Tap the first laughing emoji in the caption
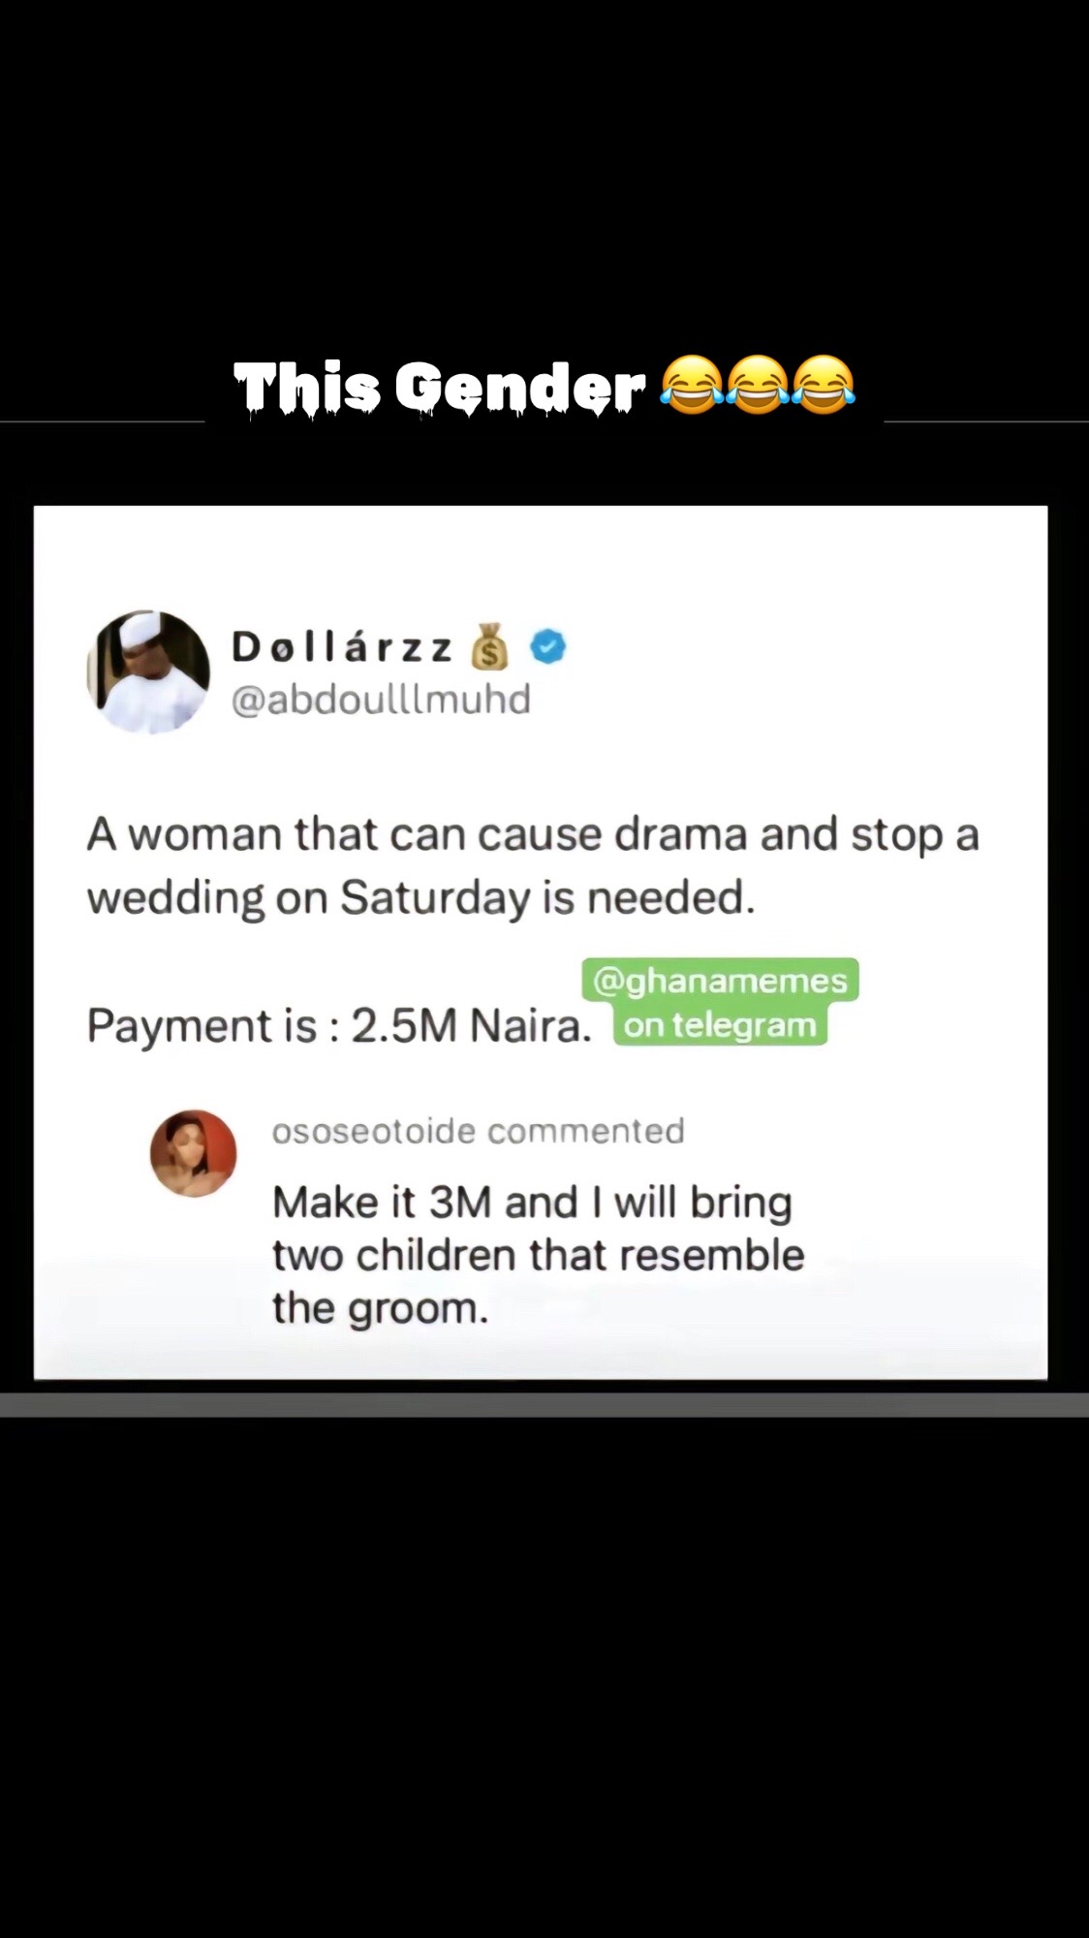Viewport: 1089px width, 1938px height. (691, 385)
